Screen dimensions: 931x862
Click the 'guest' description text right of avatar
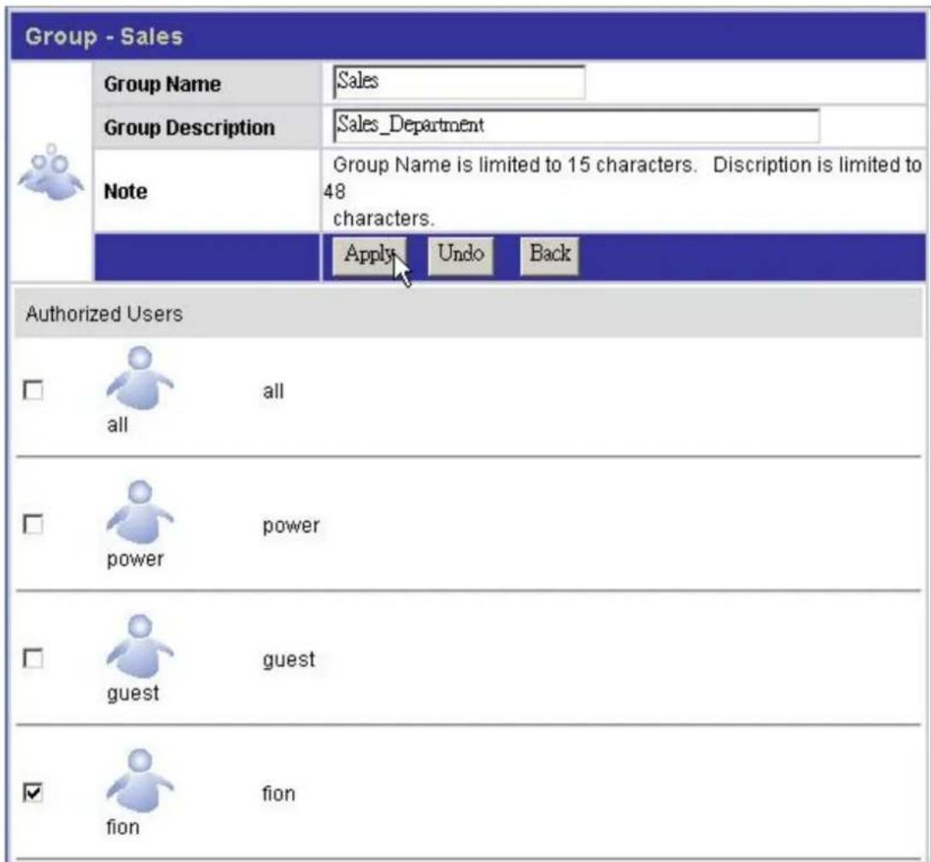coord(289,660)
